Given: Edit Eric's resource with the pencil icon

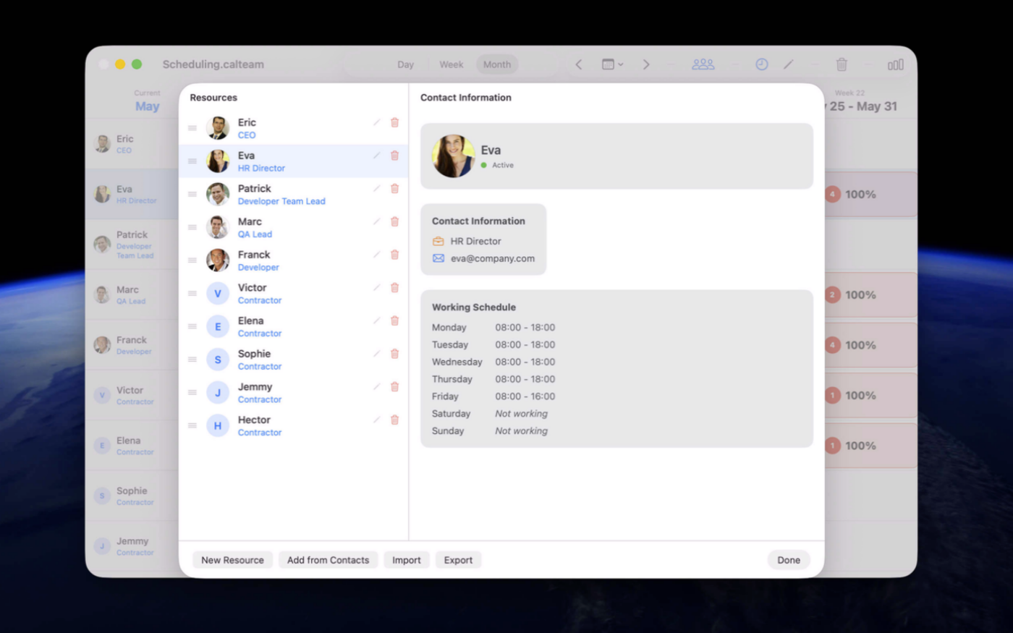Looking at the screenshot, I should pos(376,122).
